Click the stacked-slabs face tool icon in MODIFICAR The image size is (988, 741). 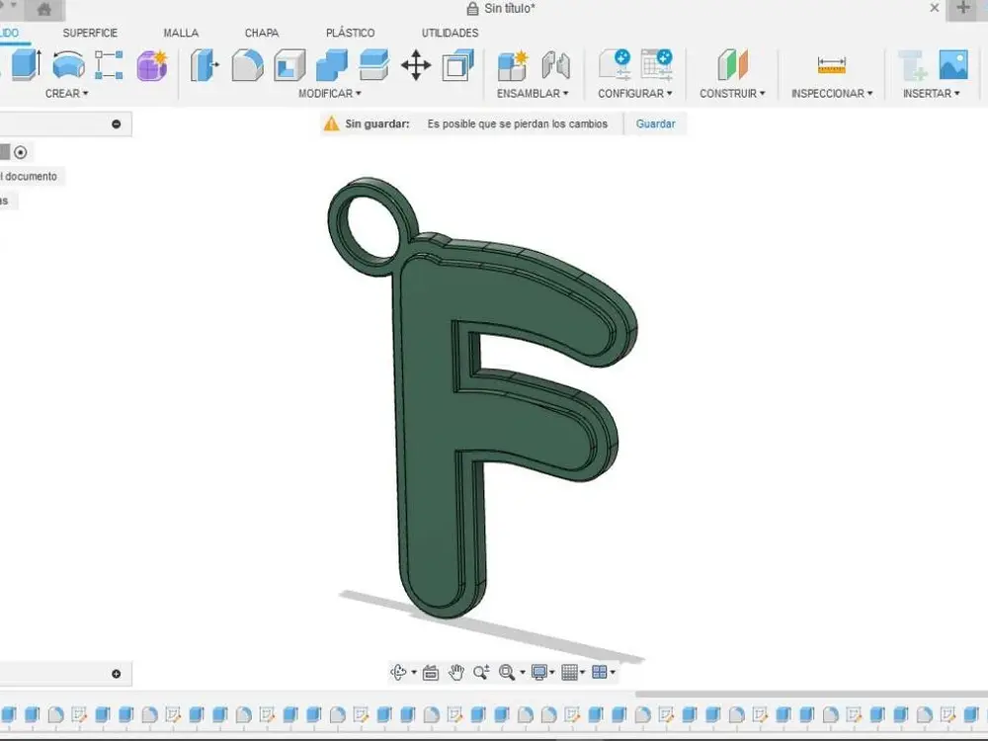(x=373, y=65)
